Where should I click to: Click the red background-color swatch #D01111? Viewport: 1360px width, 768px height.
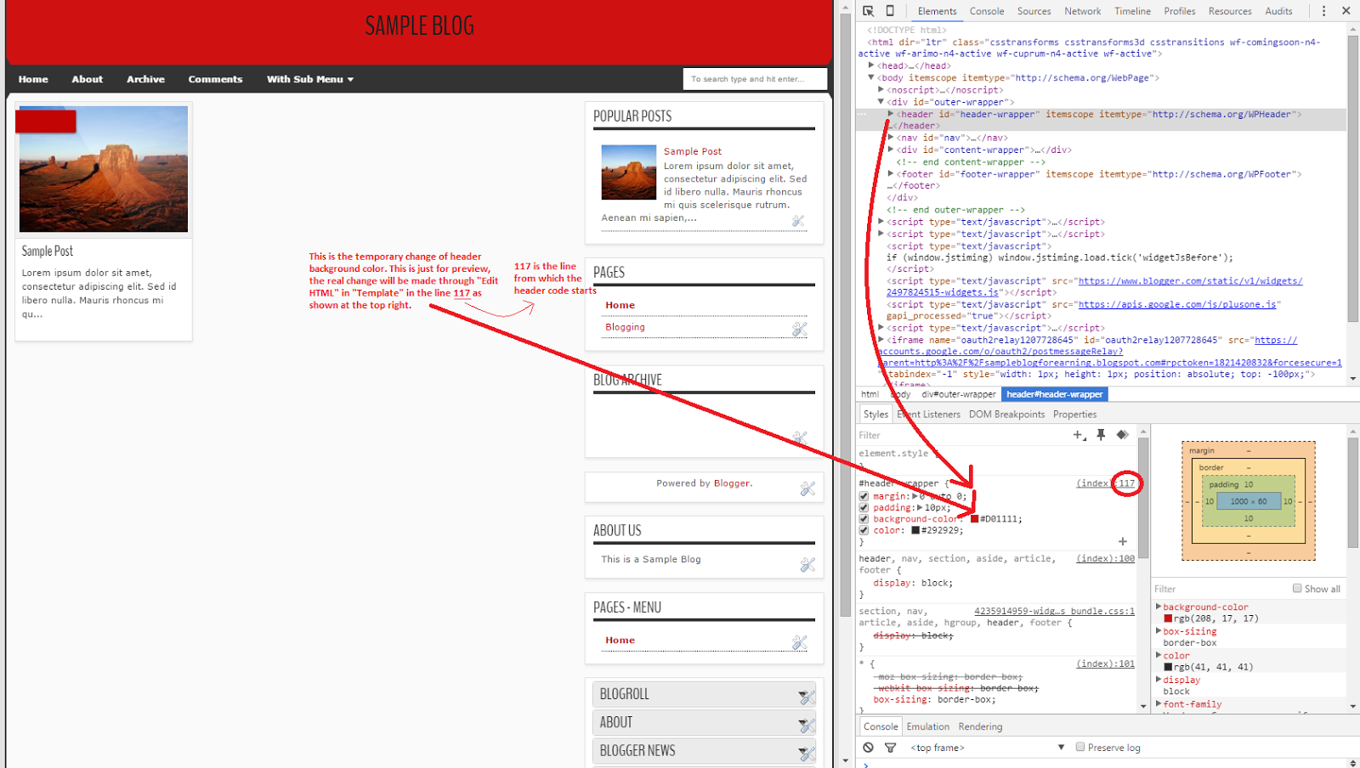[976, 518]
